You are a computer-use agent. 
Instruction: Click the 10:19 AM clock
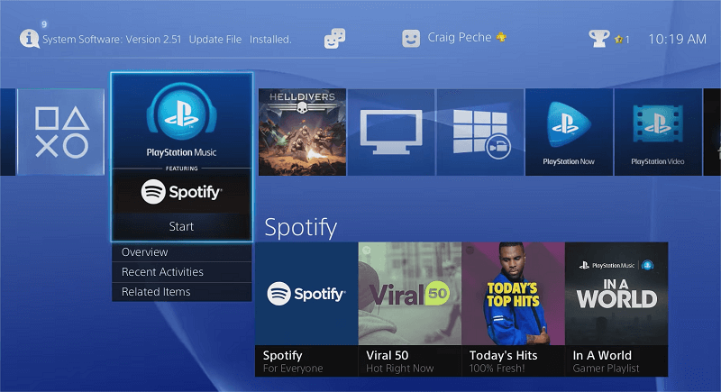[x=678, y=39]
